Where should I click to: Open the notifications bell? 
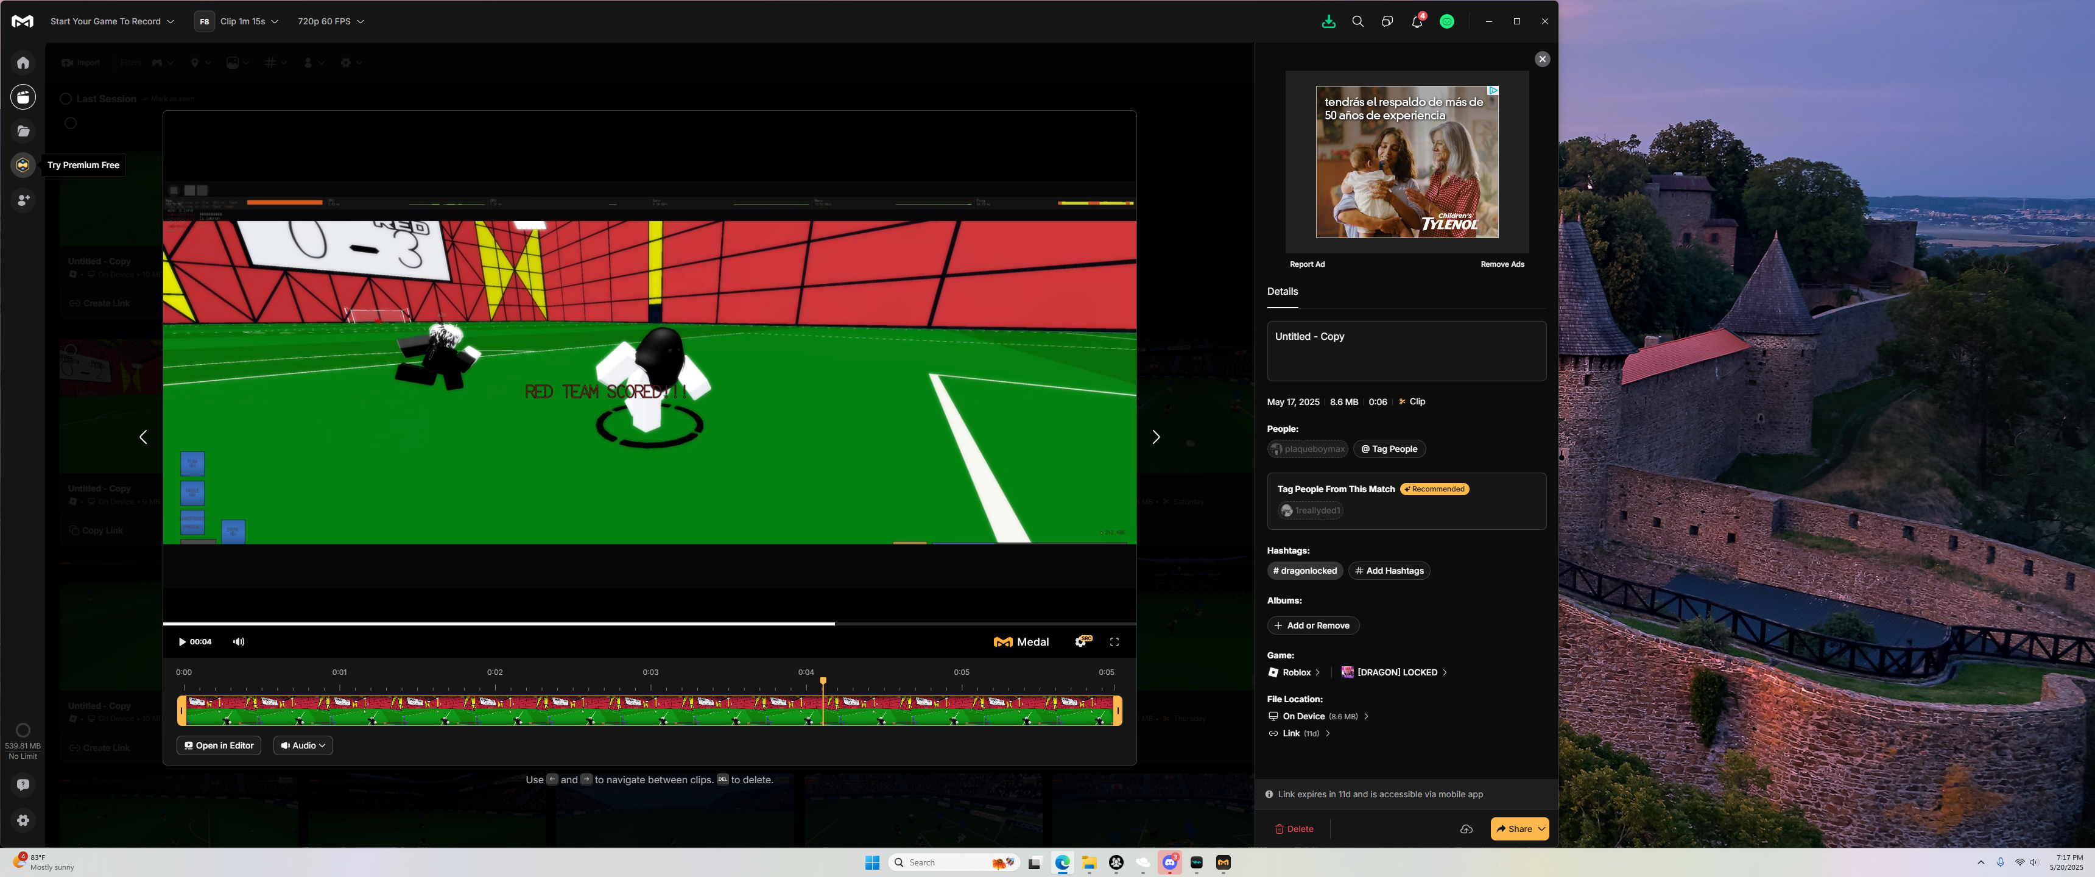[x=1417, y=22]
